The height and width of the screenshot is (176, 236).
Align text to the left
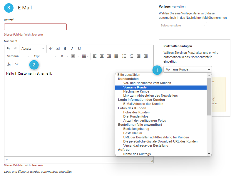[95, 56]
